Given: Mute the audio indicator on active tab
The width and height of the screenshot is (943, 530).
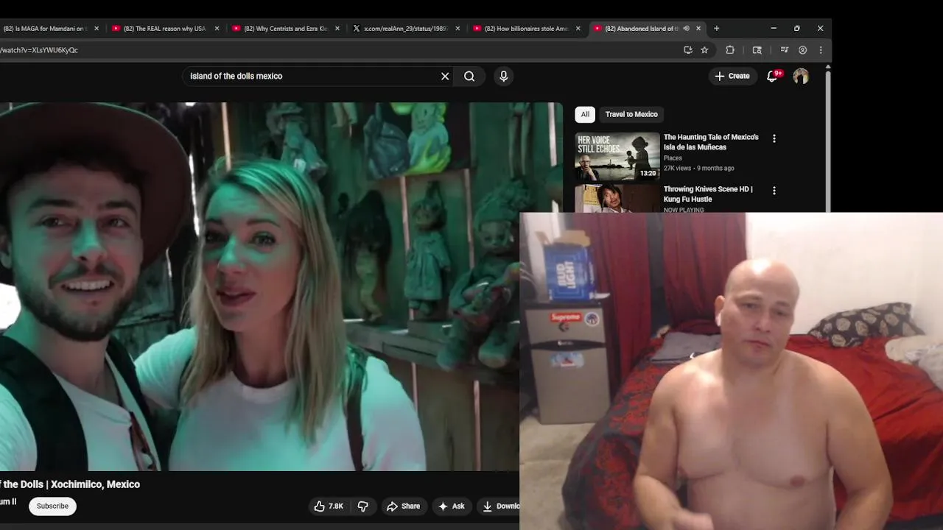Looking at the screenshot, I should 686,29.
